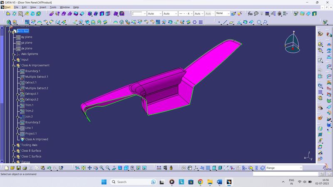Select Multiple Extract.2 in the tree
This screenshot has width=333, height=187.
(x=37, y=88)
